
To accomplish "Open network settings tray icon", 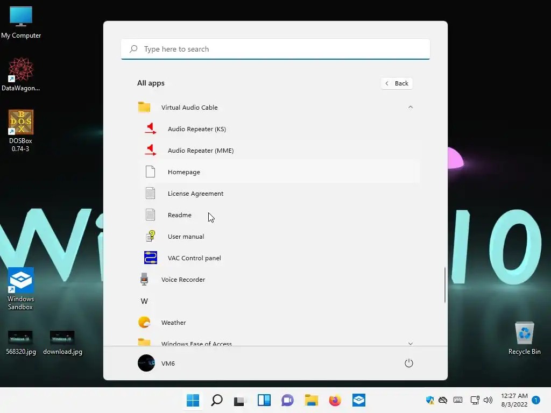I will point(475,400).
